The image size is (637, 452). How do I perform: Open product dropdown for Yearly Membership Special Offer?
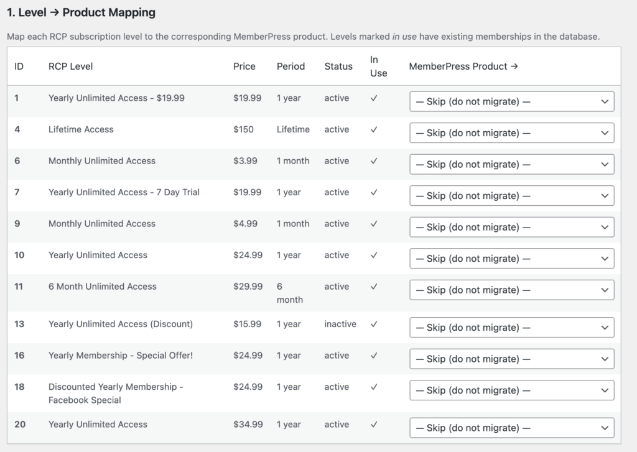(511, 359)
